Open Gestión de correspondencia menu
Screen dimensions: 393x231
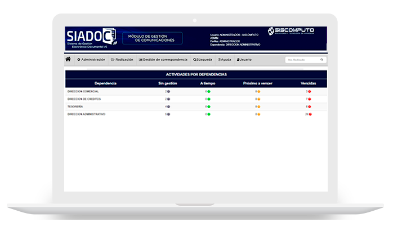[163, 59]
